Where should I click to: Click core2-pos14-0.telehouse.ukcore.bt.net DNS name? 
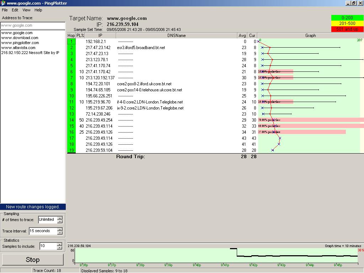pos(150,90)
